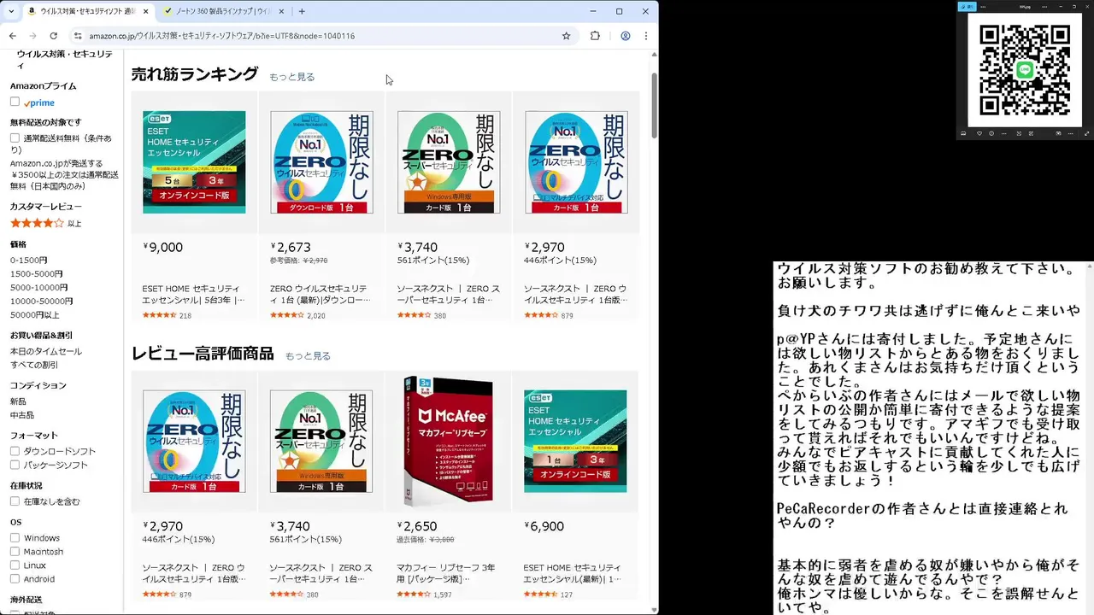The width and height of the screenshot is (1094, 615).
Task: Open ESET HOME セキュリティ 5台3年 title
Action: click(x=193, y=295)
